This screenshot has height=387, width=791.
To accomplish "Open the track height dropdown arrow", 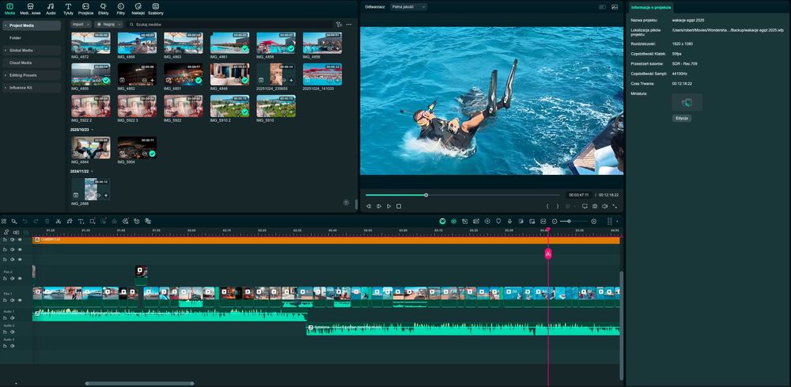I will (617, 222).
